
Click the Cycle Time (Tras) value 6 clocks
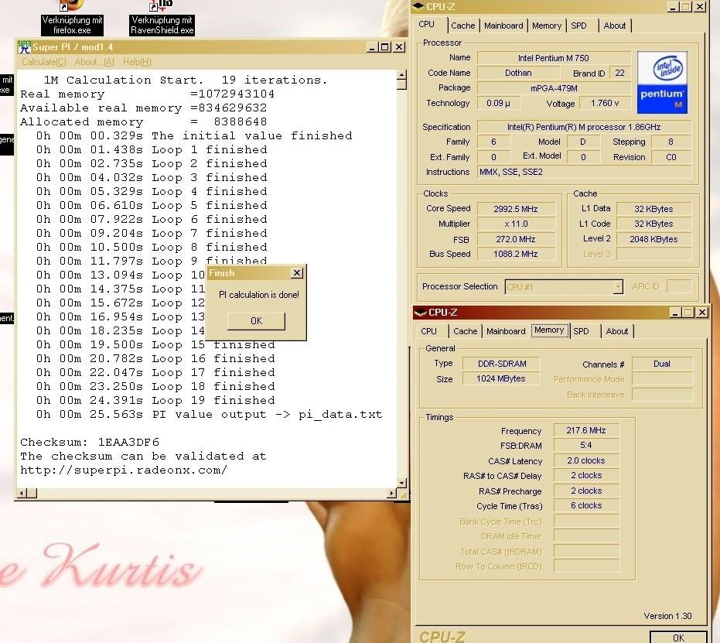tap(586, 506)
